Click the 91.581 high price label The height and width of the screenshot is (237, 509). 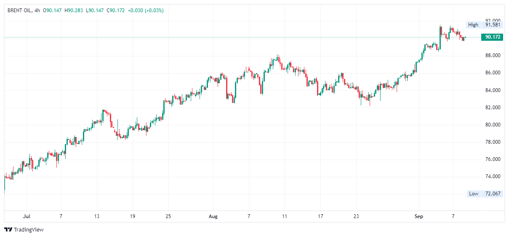coord(492,25)
